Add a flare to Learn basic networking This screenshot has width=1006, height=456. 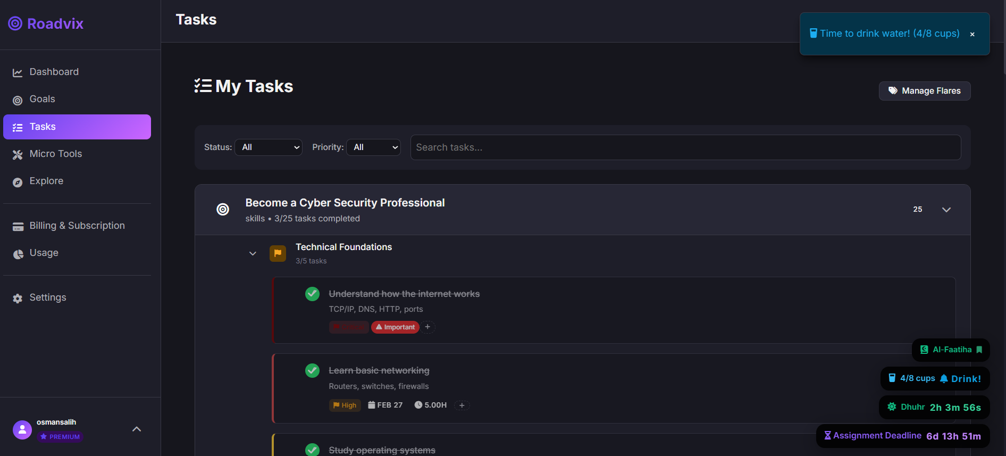pyautogui.click(x=462, y=405)
